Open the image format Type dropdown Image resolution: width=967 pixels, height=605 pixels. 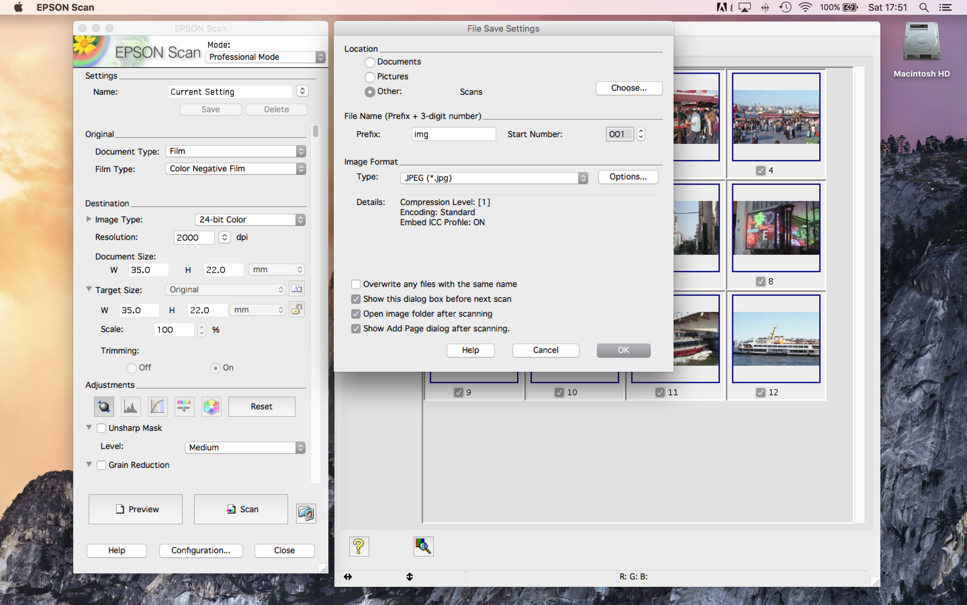point(493,178)
